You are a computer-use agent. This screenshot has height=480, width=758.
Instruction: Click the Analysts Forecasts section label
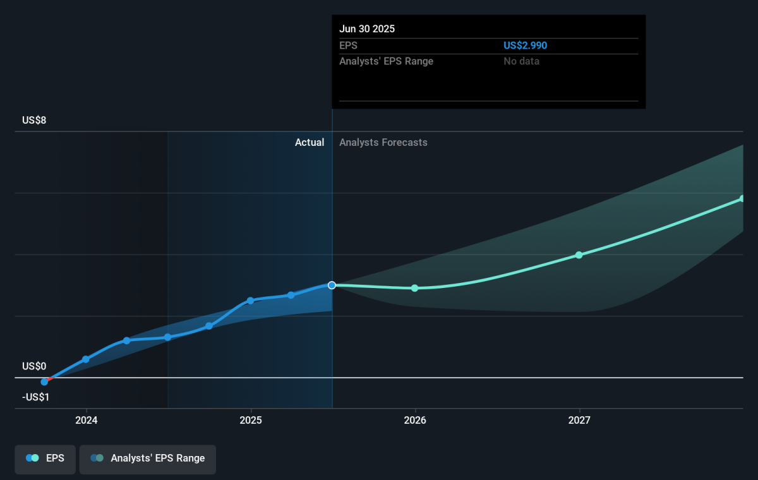coord(383,143)
